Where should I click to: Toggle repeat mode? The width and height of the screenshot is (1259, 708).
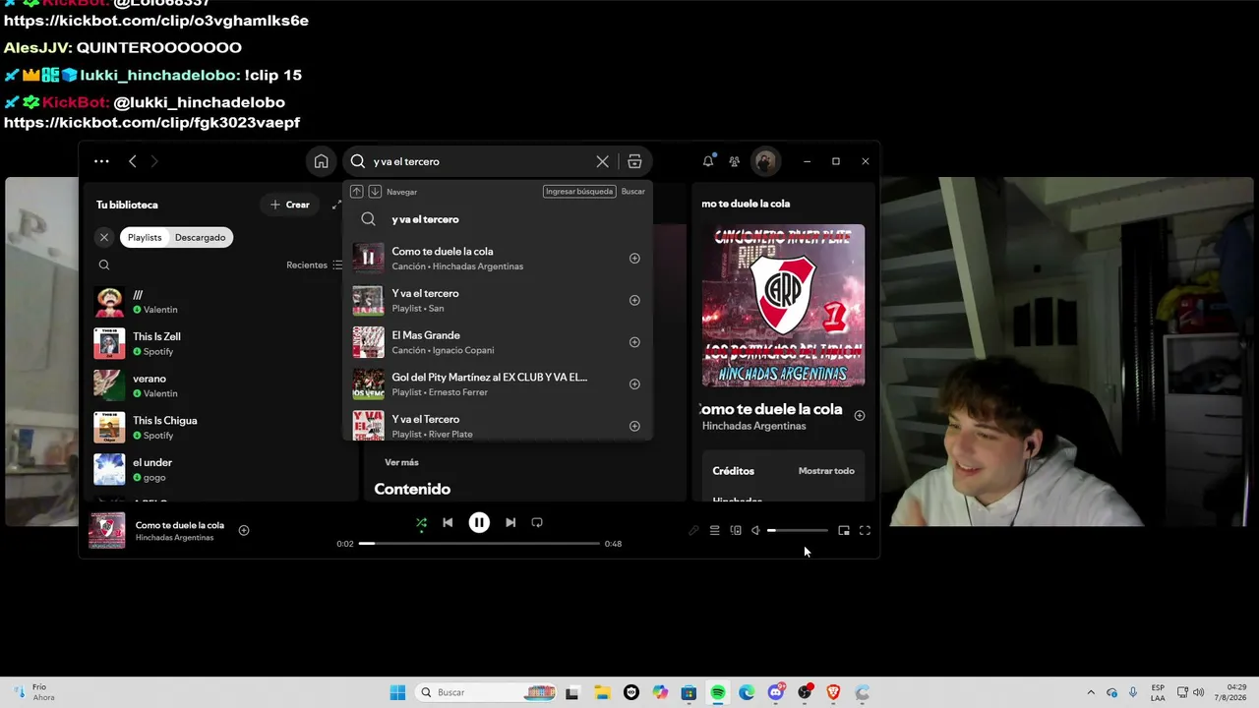(x=537, y=523)
